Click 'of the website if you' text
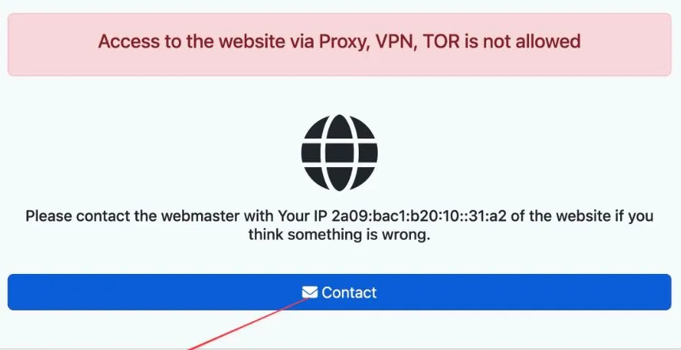 point(582,216)
